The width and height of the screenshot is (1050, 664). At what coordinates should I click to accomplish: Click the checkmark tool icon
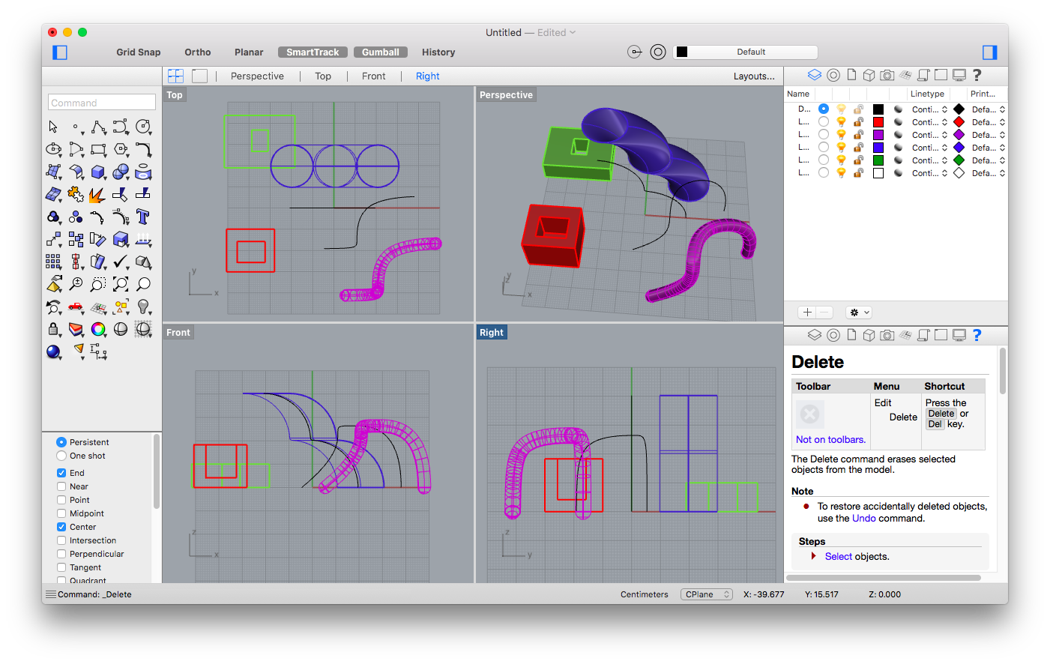(x=121, y=262)
